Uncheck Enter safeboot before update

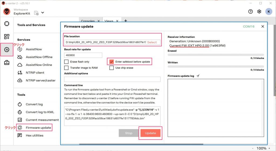pyautogui.click(x=112, y=62)
